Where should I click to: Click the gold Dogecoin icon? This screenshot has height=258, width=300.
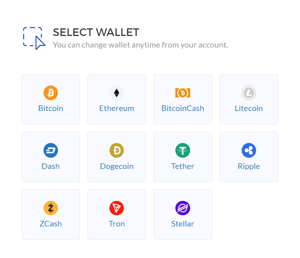tap(117, 151)
